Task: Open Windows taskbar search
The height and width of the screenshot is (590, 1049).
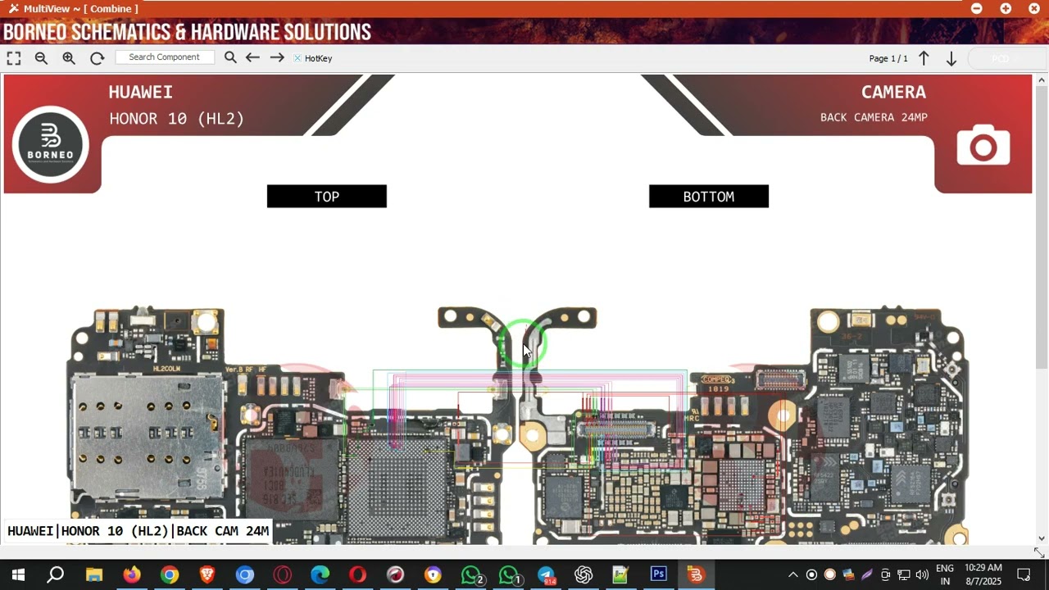Action: [56, 574]
